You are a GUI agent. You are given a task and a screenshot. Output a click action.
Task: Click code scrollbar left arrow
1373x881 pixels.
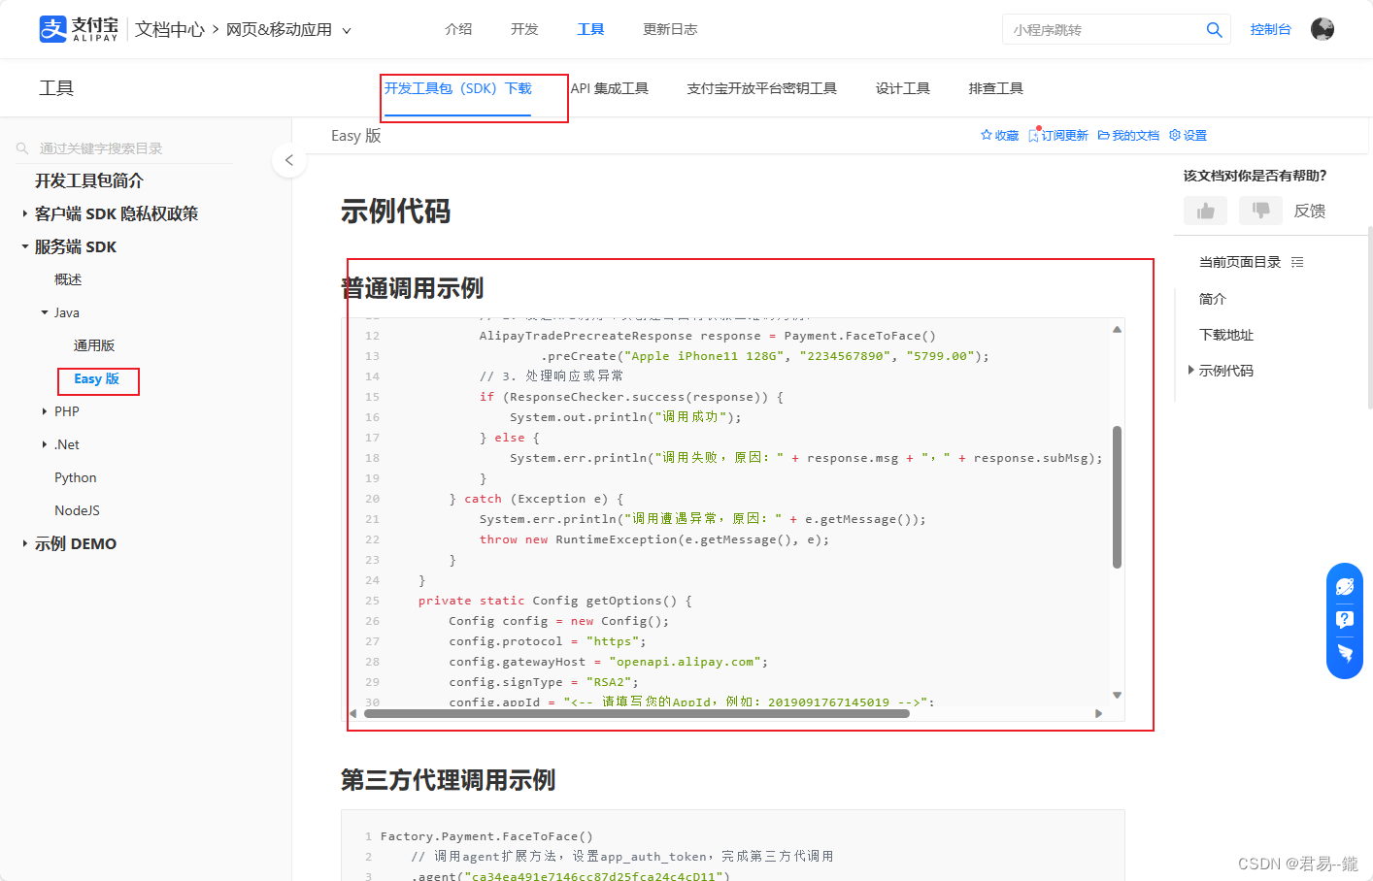click(x=353, y=713)
